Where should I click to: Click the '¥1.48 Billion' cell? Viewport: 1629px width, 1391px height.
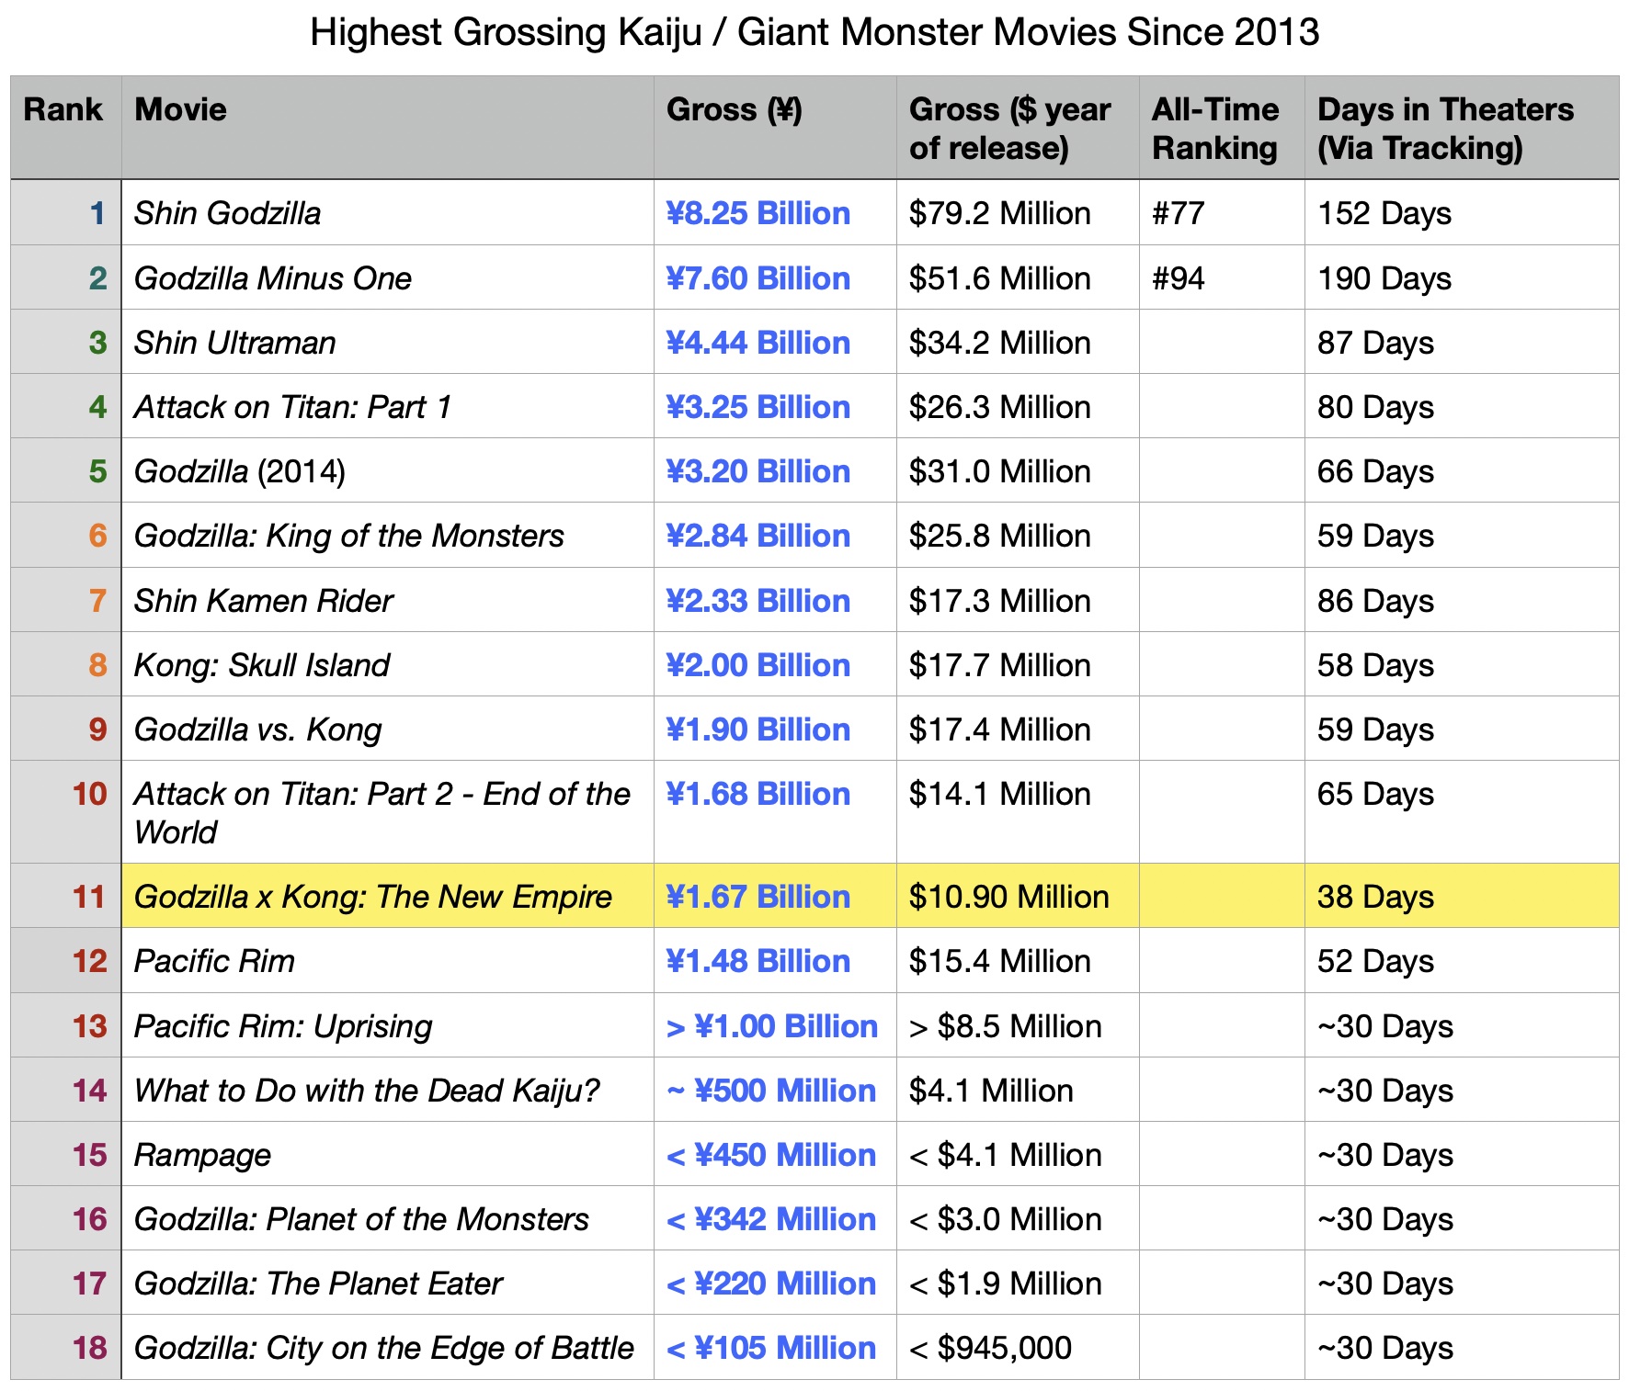coord(775,960)
